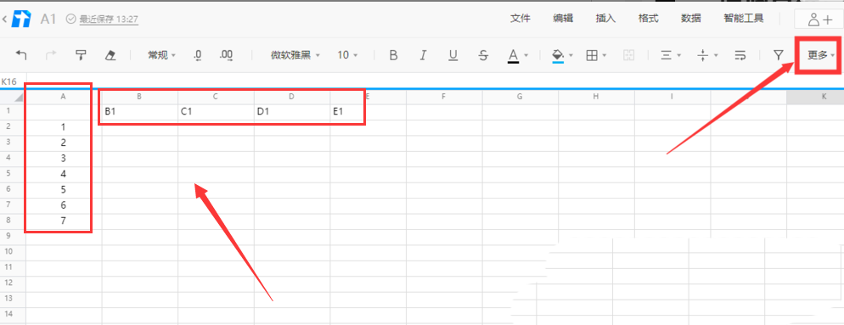Open the 格式 menu

648,19
